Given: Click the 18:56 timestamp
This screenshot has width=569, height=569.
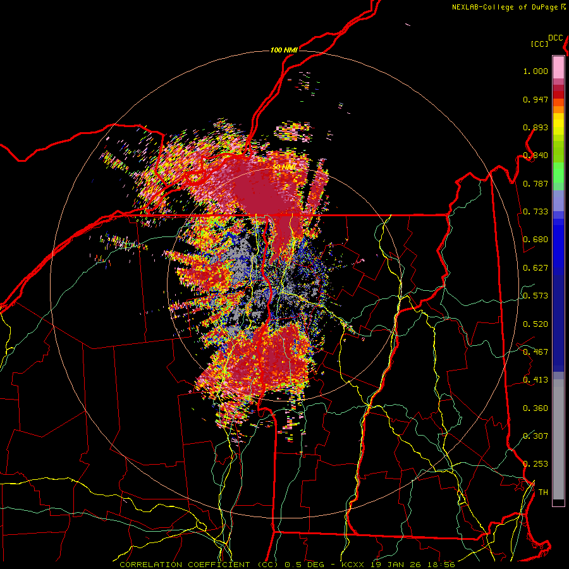Looking at the screenshot, I should [x=441, y=565].
